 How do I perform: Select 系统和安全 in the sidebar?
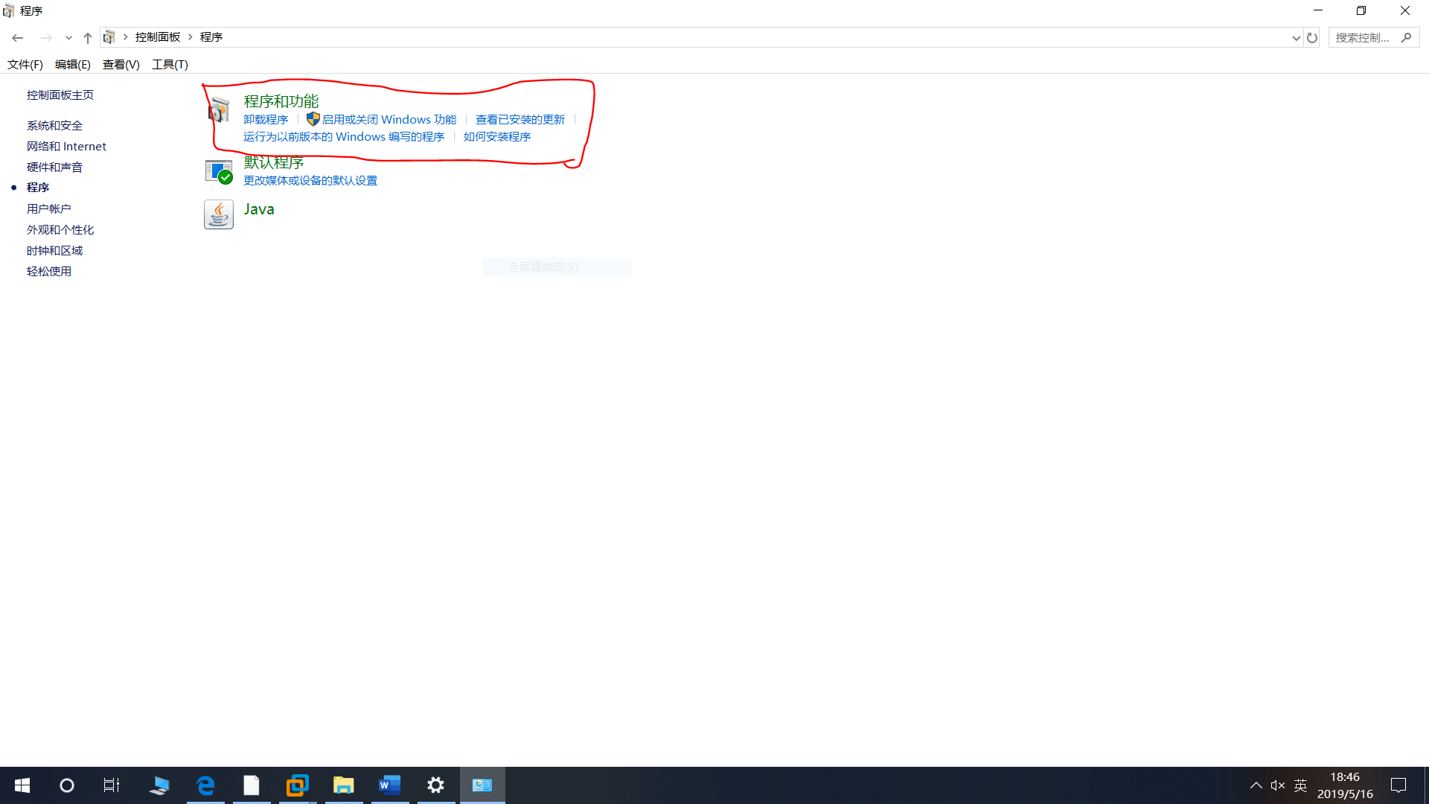point(54,126)
